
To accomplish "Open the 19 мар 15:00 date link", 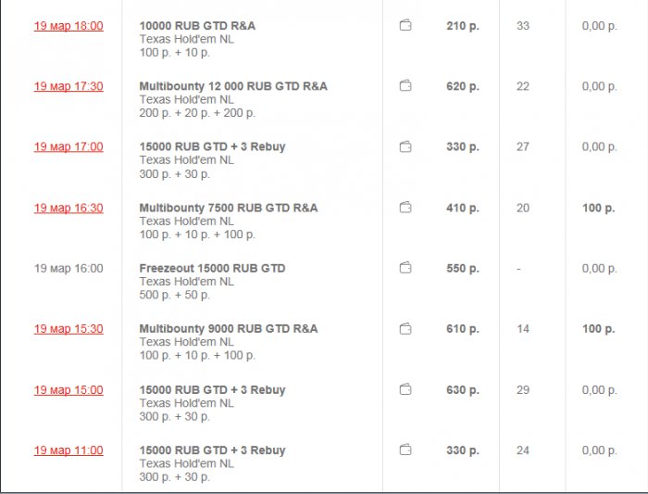I will coord(69,389).
